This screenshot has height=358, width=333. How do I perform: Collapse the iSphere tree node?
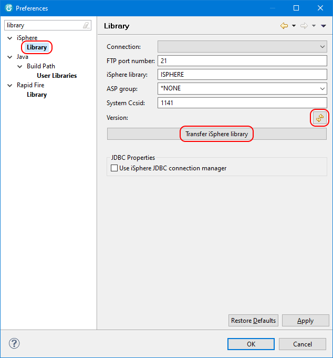pos(10,38)
